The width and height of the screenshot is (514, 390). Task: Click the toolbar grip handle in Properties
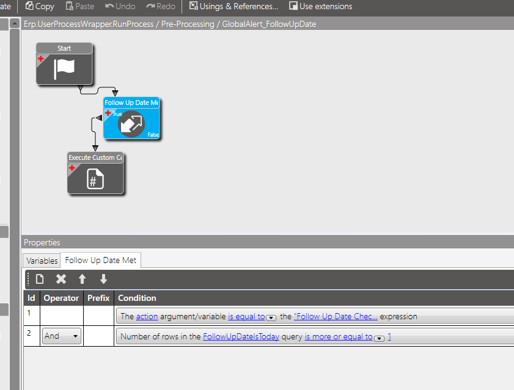coord(28,279)
